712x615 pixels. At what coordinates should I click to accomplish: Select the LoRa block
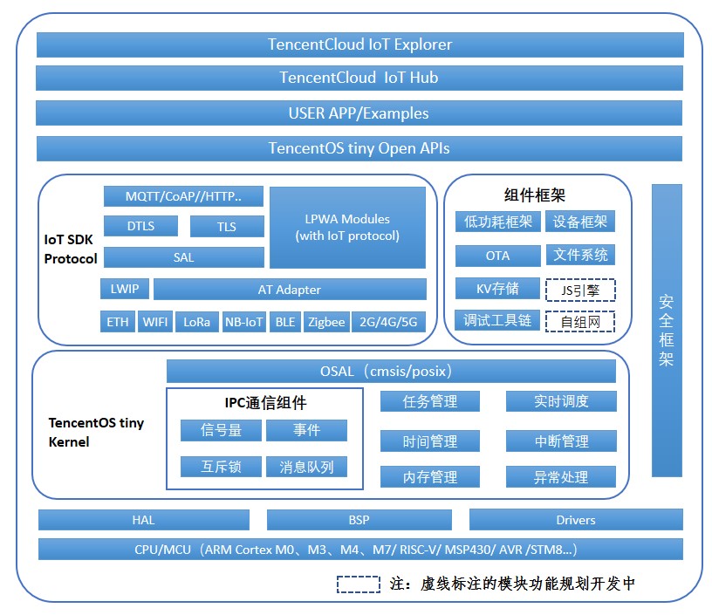pyautogui.click(x=197, y=322)
